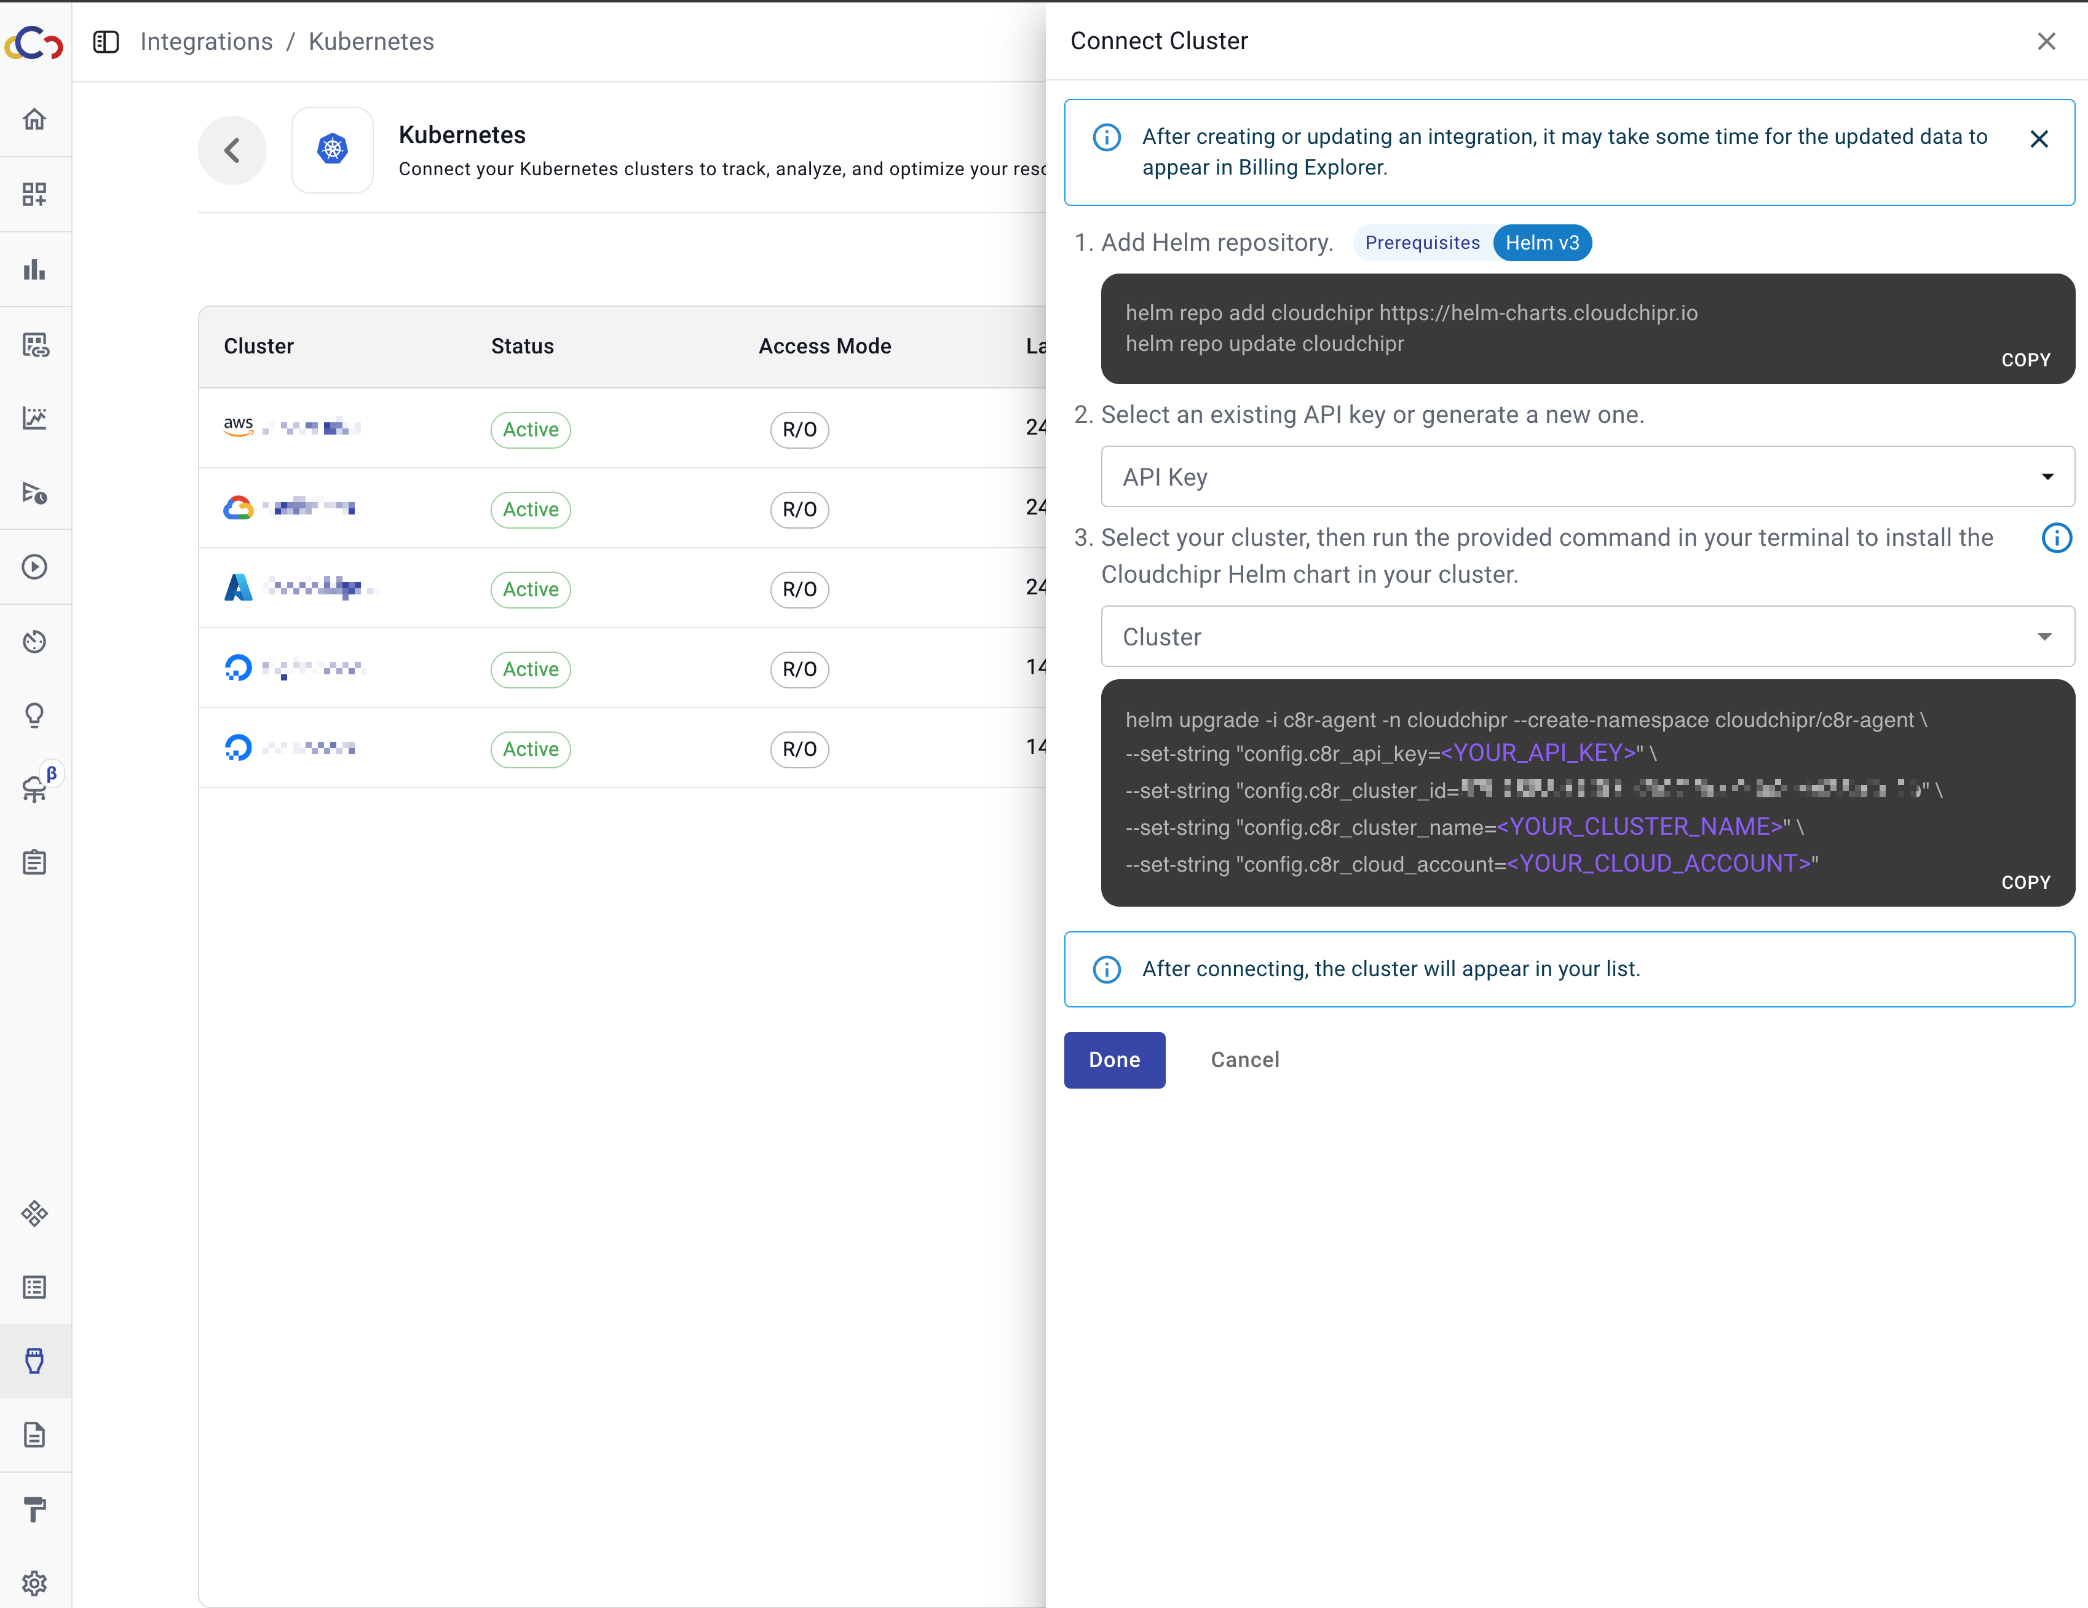Click the play circle icon in sidebar
This screenshot has height=1608, width=2088.
(34, 567)
